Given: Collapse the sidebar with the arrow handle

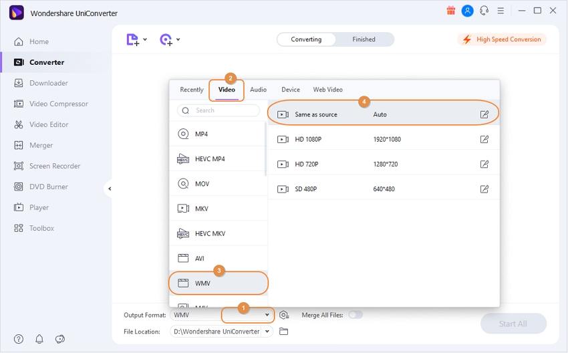Looking at the screenshot, I should click(x=109, y=189).
